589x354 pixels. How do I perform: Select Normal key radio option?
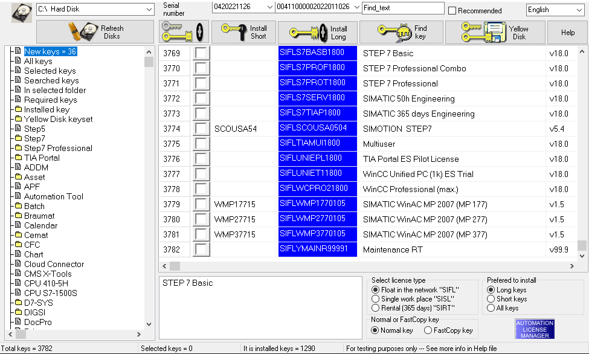click(375, 330)
